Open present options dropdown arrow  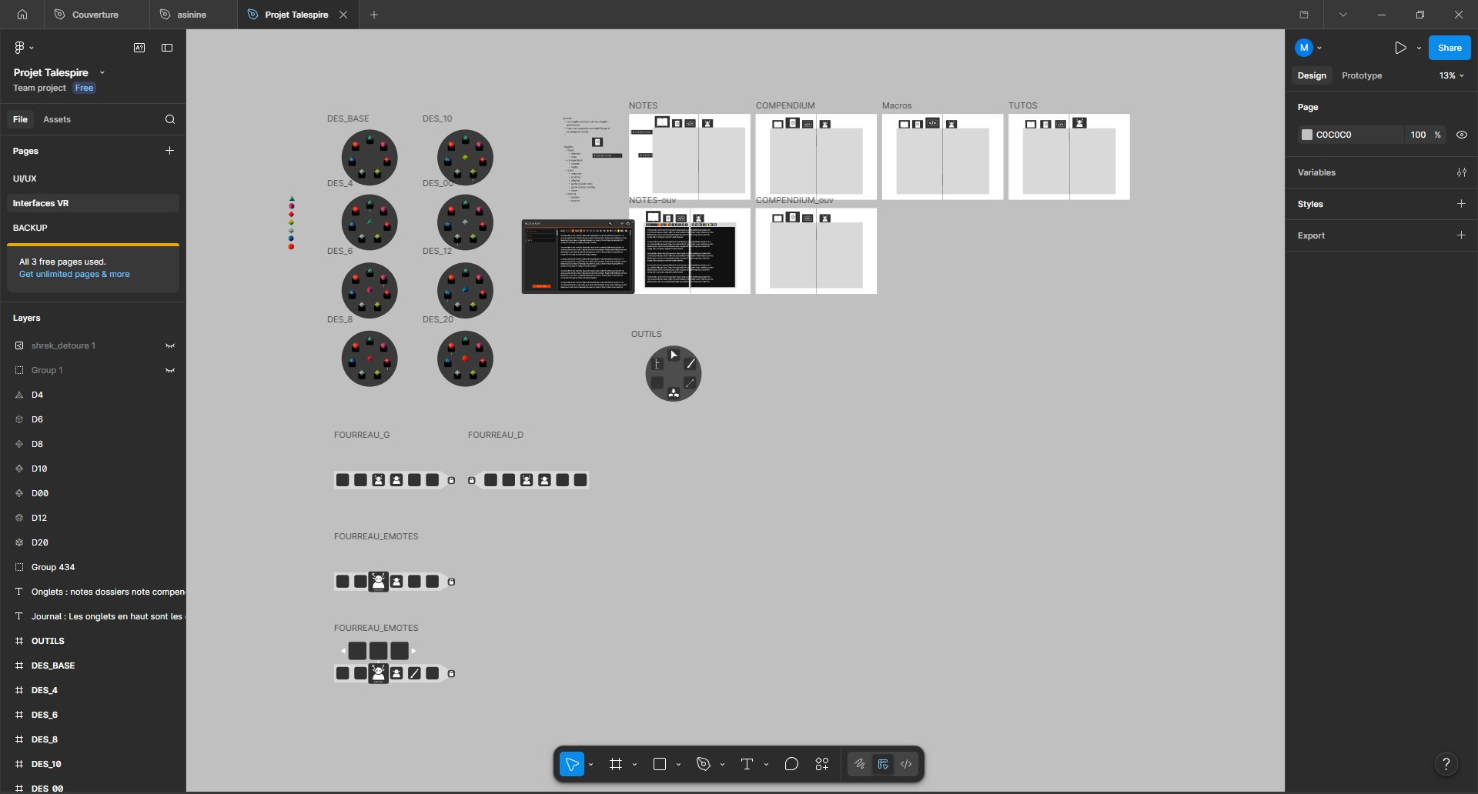pyautogui.click(x=1419, y=48)
